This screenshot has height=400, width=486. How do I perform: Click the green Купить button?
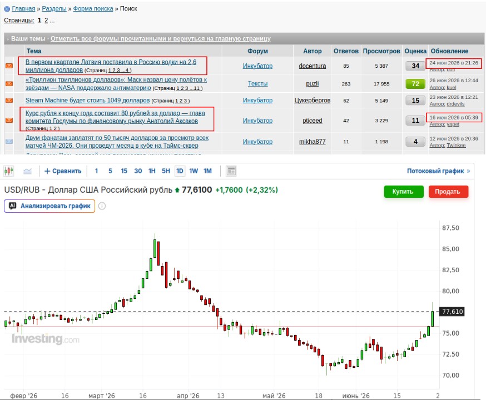coord(404,191)
